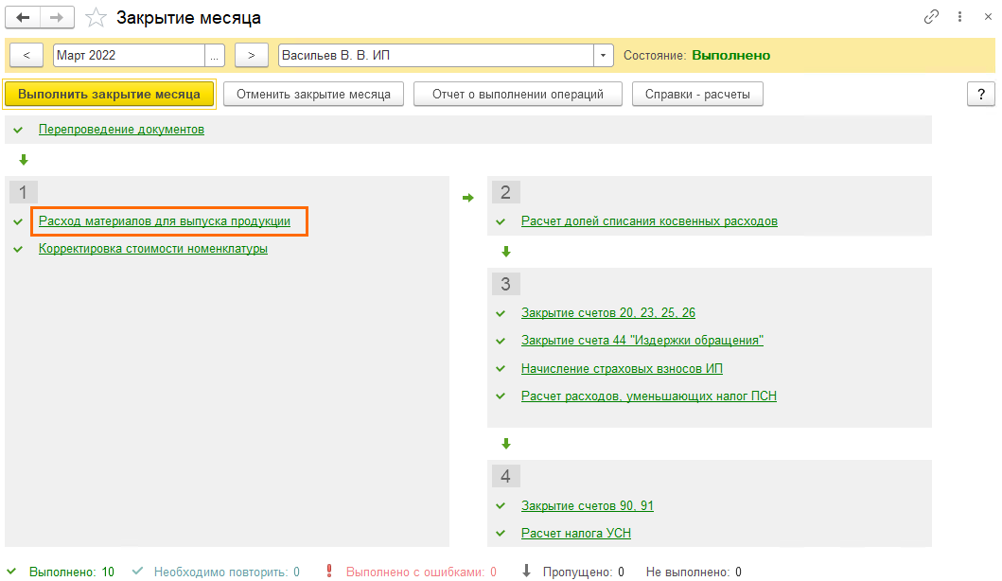Open Начисление страховых взносов ИП link
This screenshot has width=1002, height=581.
coord(622,368)
